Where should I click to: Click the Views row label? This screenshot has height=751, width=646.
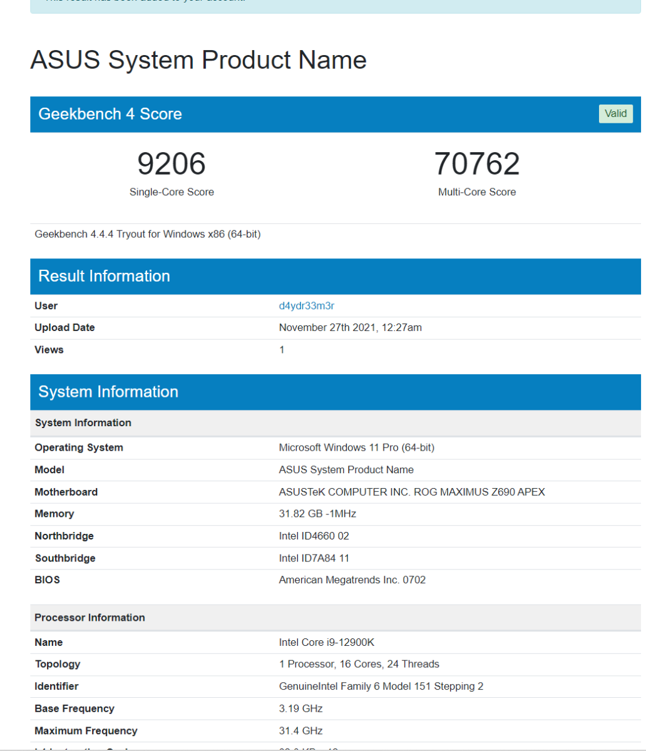(49, 350)
